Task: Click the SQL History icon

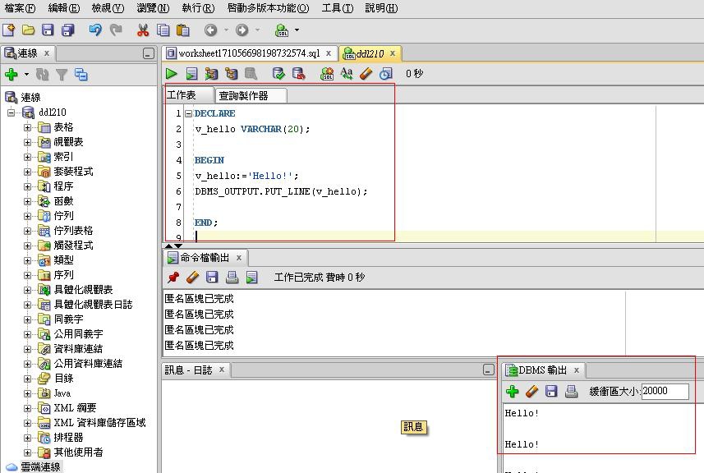Action: [x=385, y=74]
